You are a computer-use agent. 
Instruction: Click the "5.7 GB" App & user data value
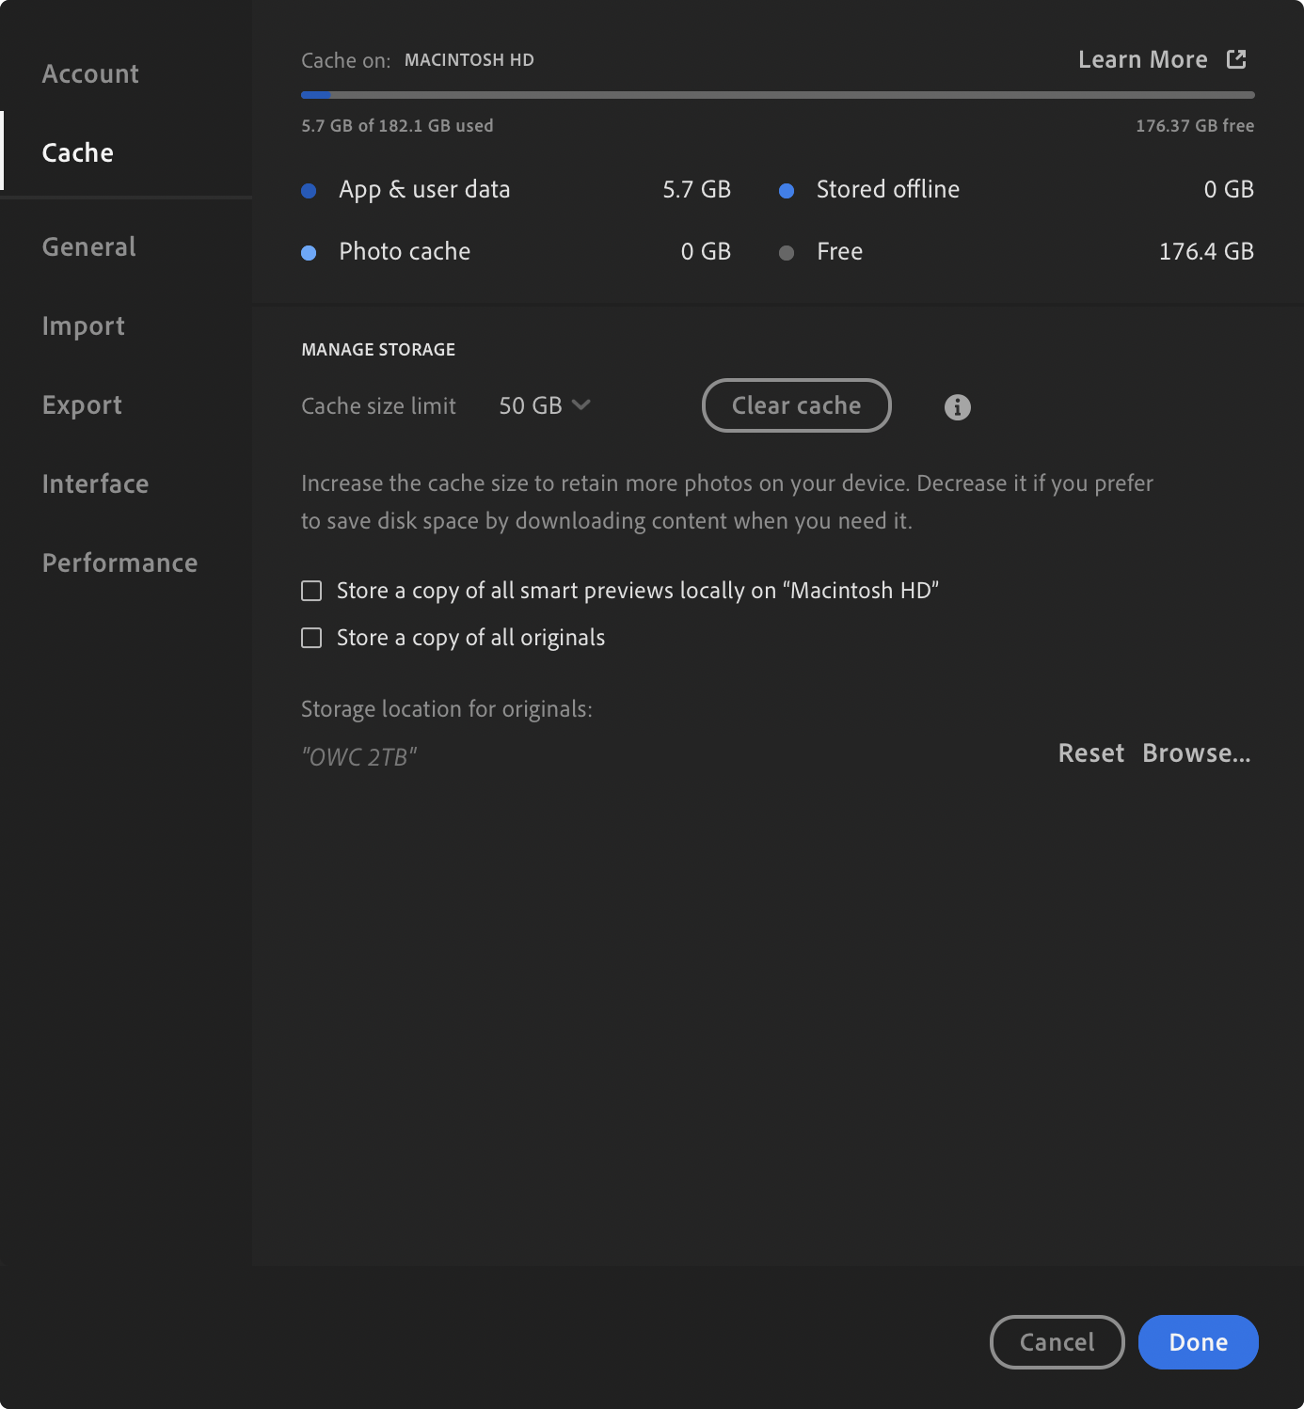pos(697,189)
